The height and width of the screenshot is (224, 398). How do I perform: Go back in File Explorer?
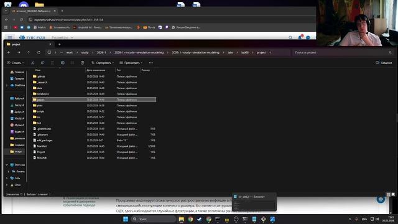pos(9,52)
